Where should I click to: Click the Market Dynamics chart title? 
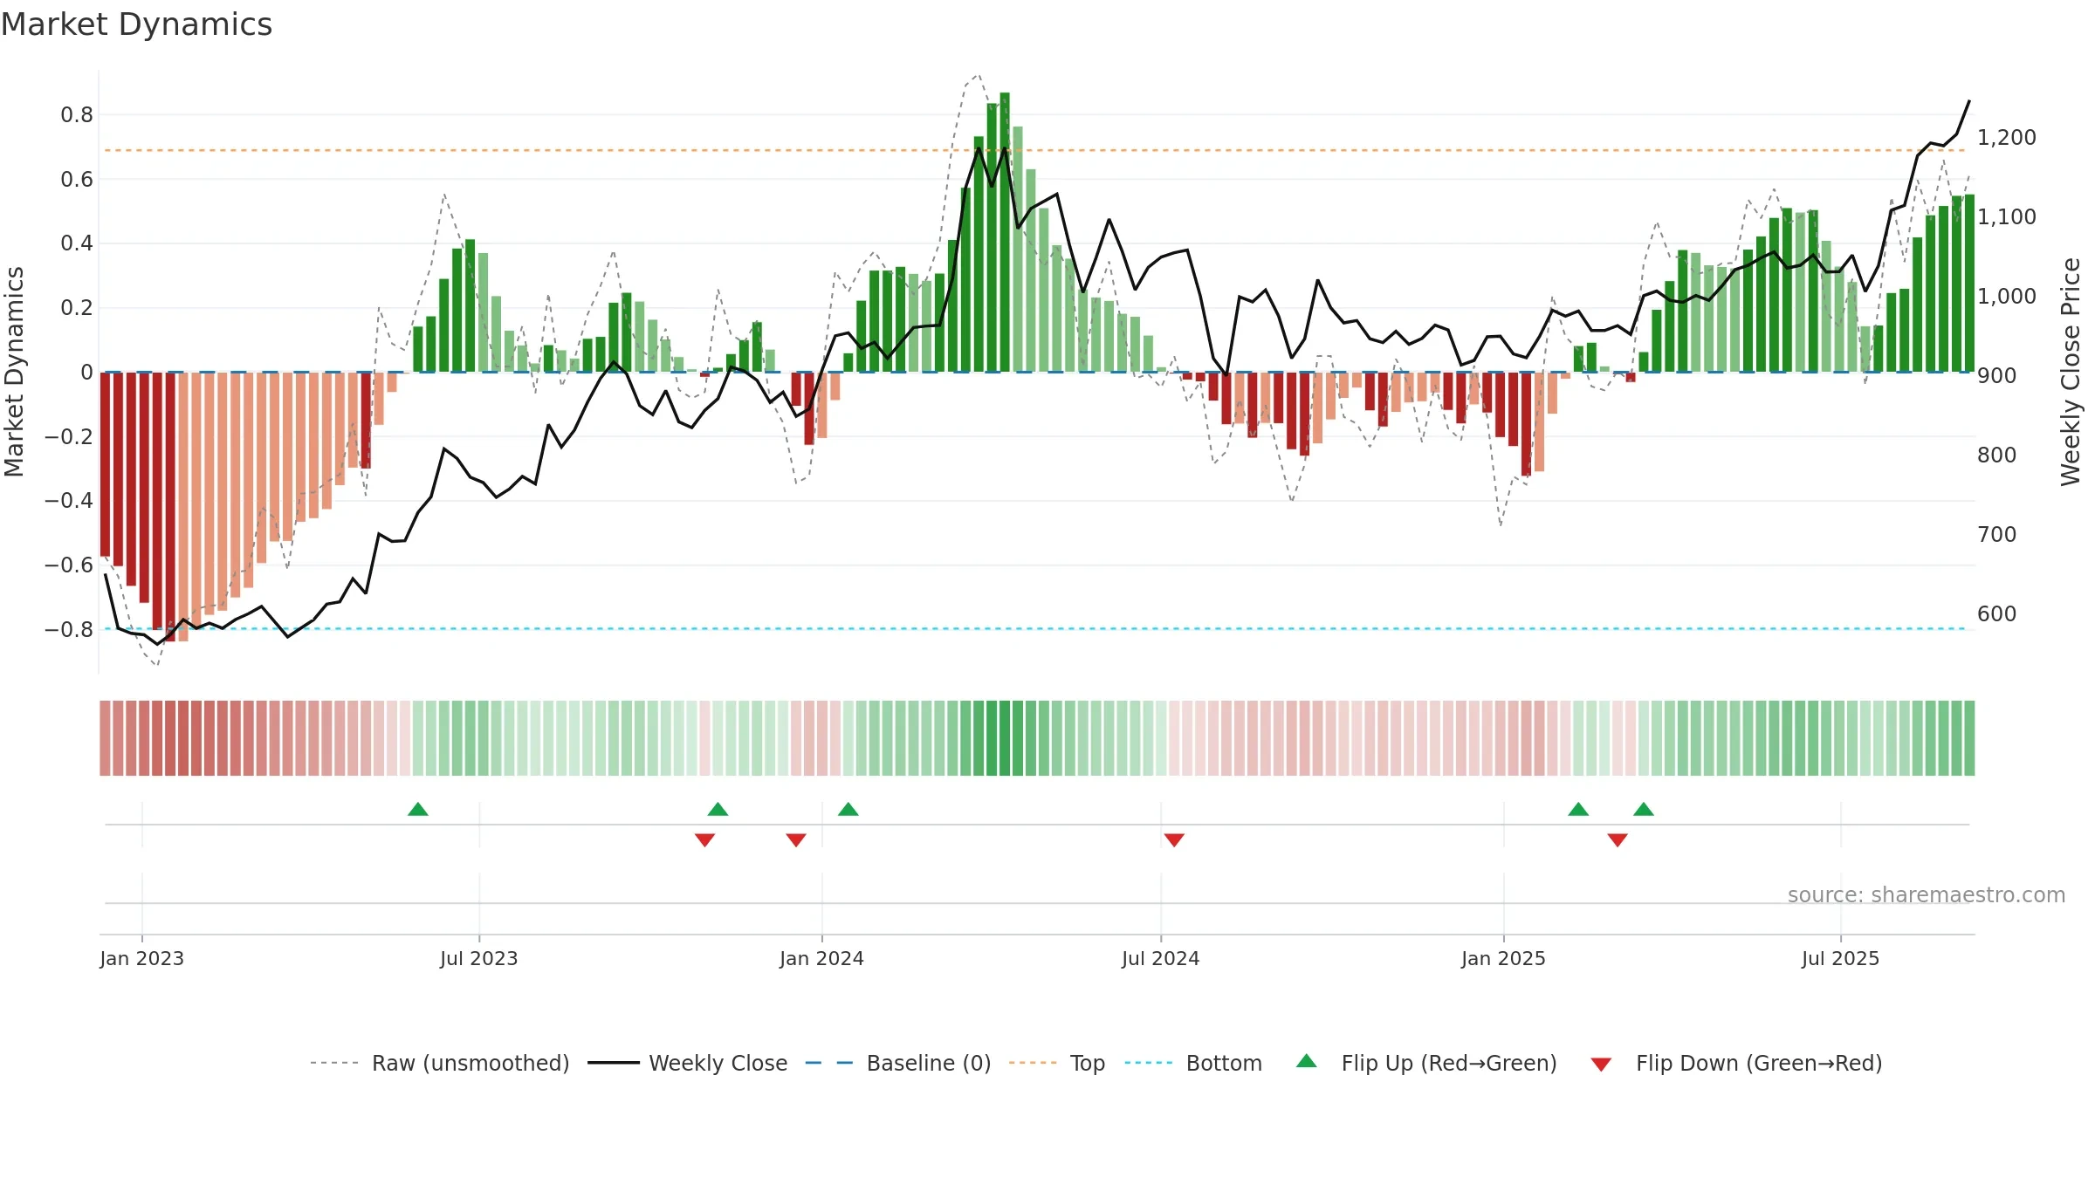click(x=136, y=24)
